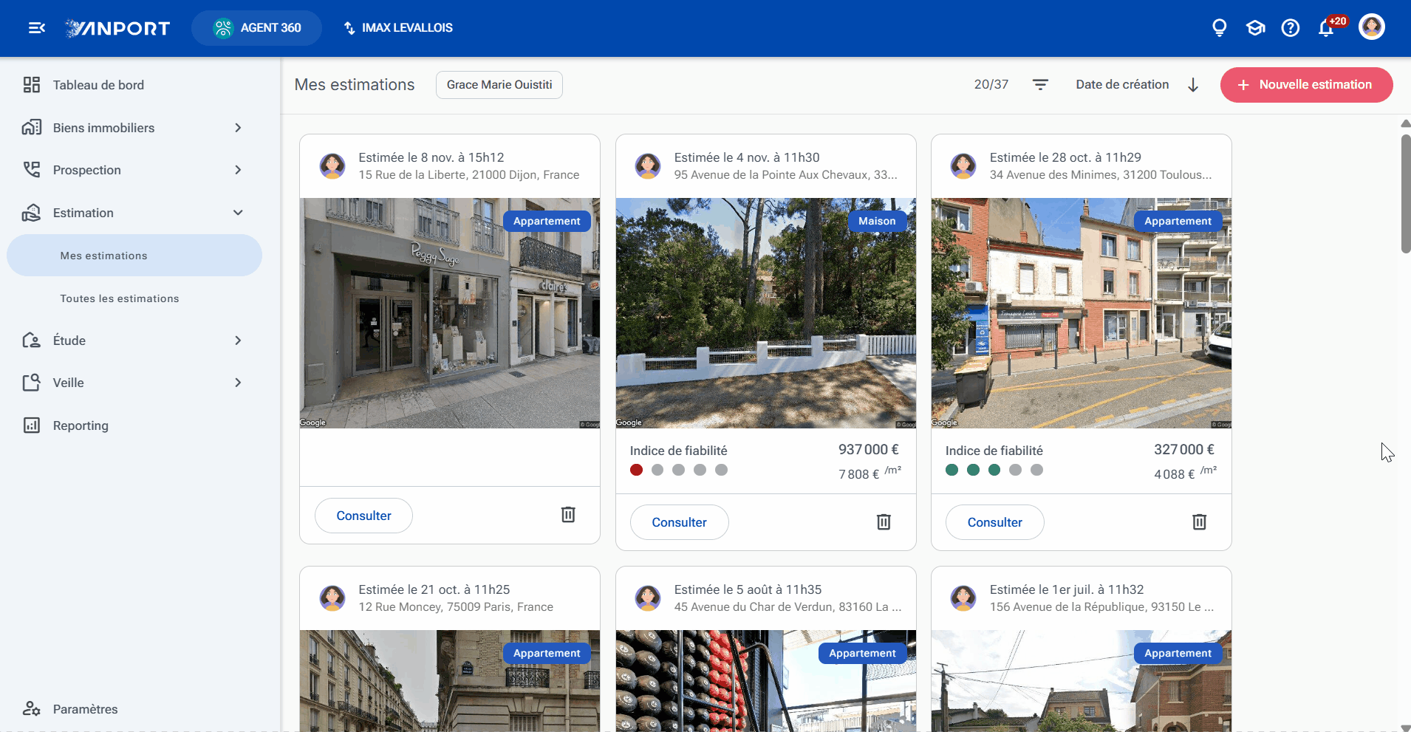Open the user profile avatar menu
This screenshot has height=732, width=1411.
(x=1372, y=27)
